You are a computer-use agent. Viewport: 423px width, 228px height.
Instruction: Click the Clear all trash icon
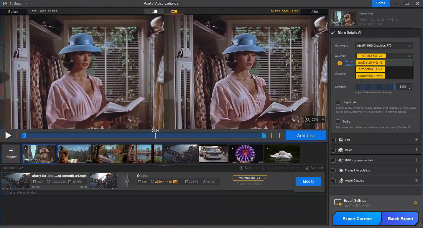(x=307, y=168)
